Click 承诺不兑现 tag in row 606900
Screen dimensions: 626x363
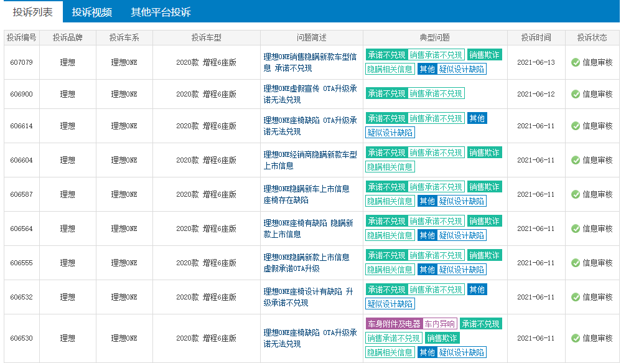(x=386, y=94)
